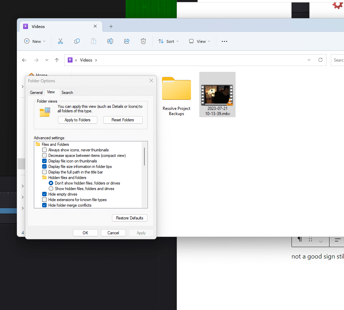Click the Search box in Explorer
The width and height of the screenshot is (344, 310).
click(x=337, y=60)
